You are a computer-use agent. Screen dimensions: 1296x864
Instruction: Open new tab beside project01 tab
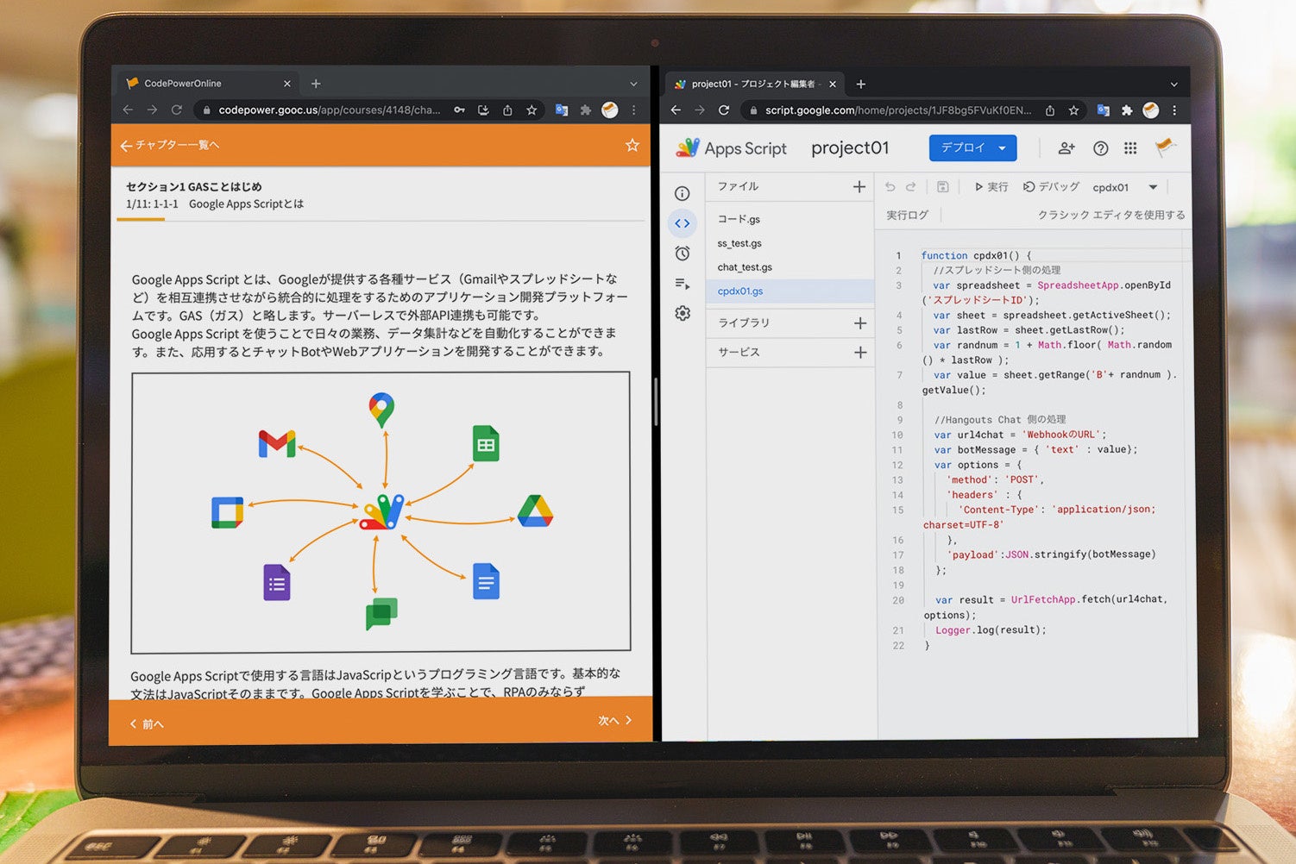(860, 84)
